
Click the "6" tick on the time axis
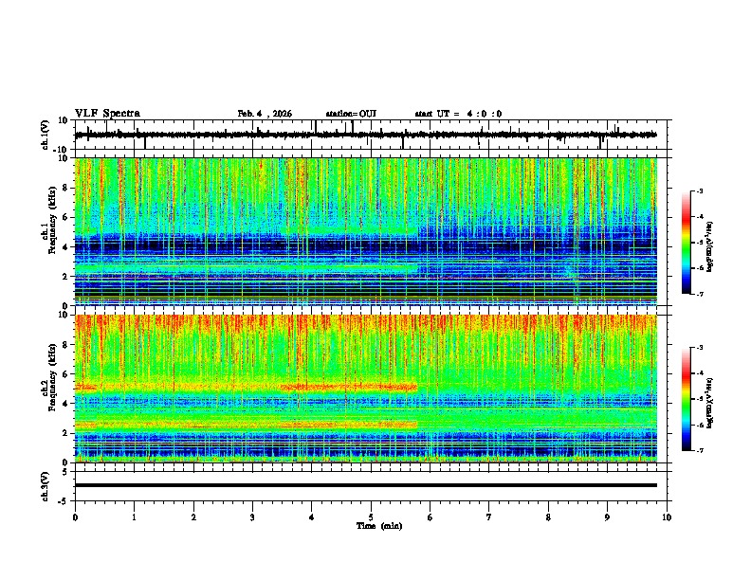pyautogui.click(x=430, y=517)
